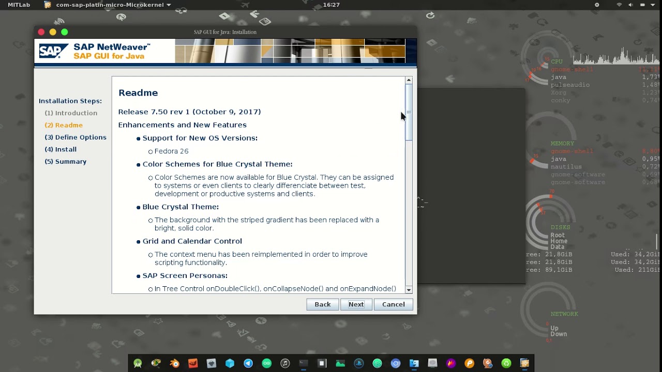Select the (4) Install step
The height and width of the screenshot is (372, 662).
61,149
